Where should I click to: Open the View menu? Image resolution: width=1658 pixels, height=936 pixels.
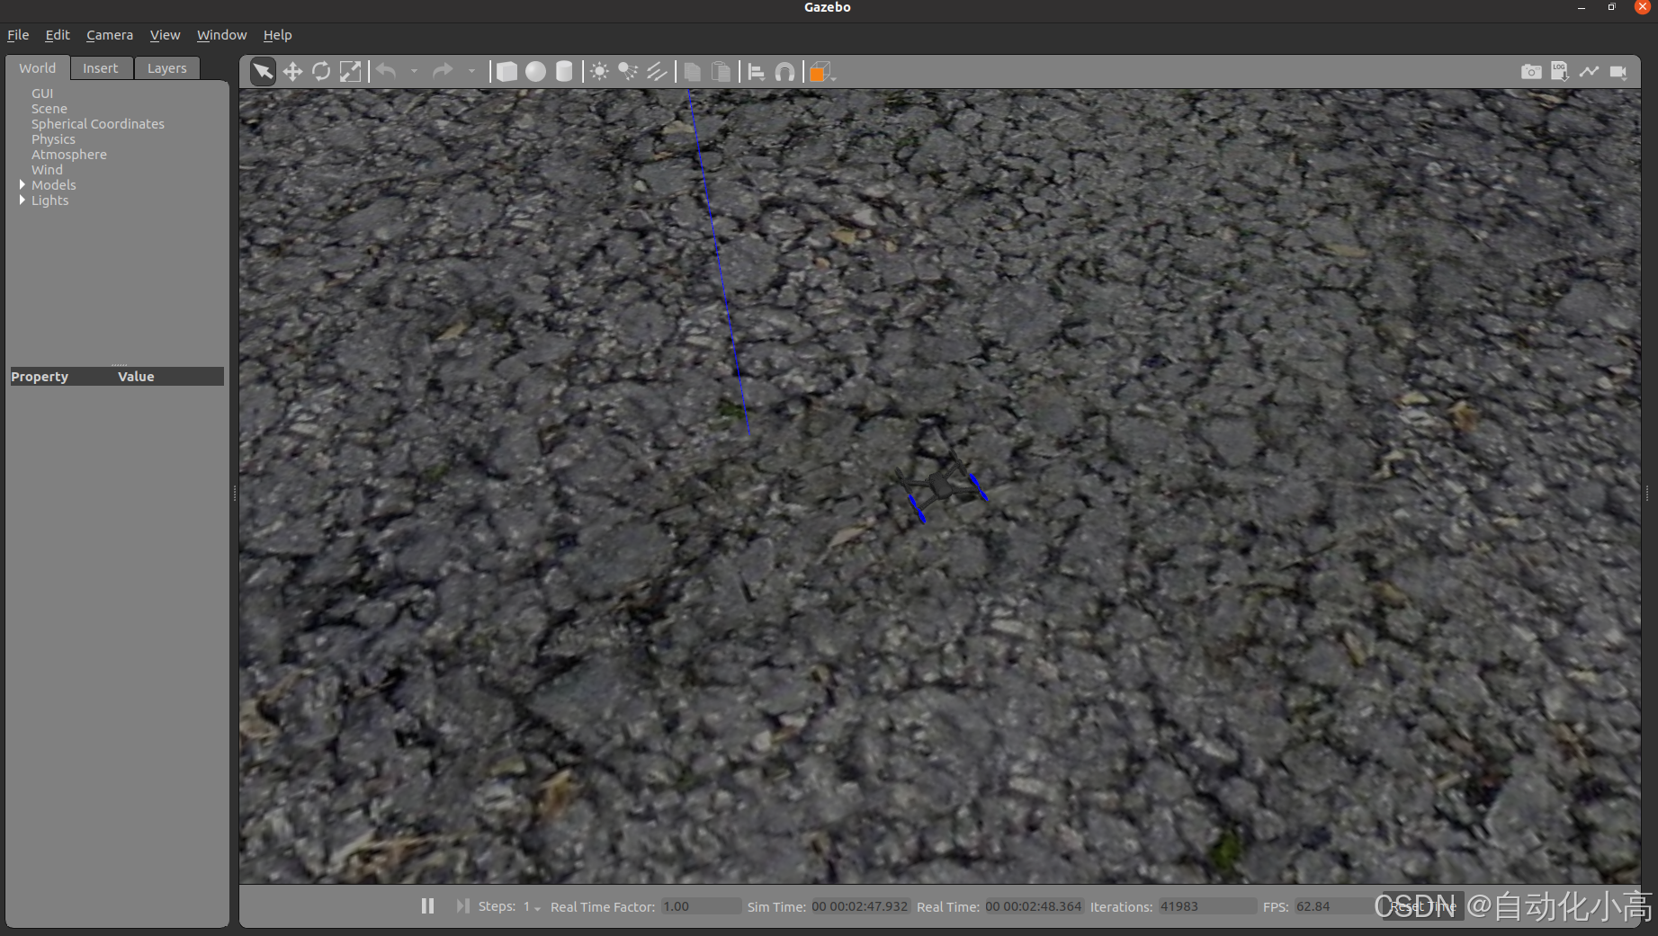165,35
